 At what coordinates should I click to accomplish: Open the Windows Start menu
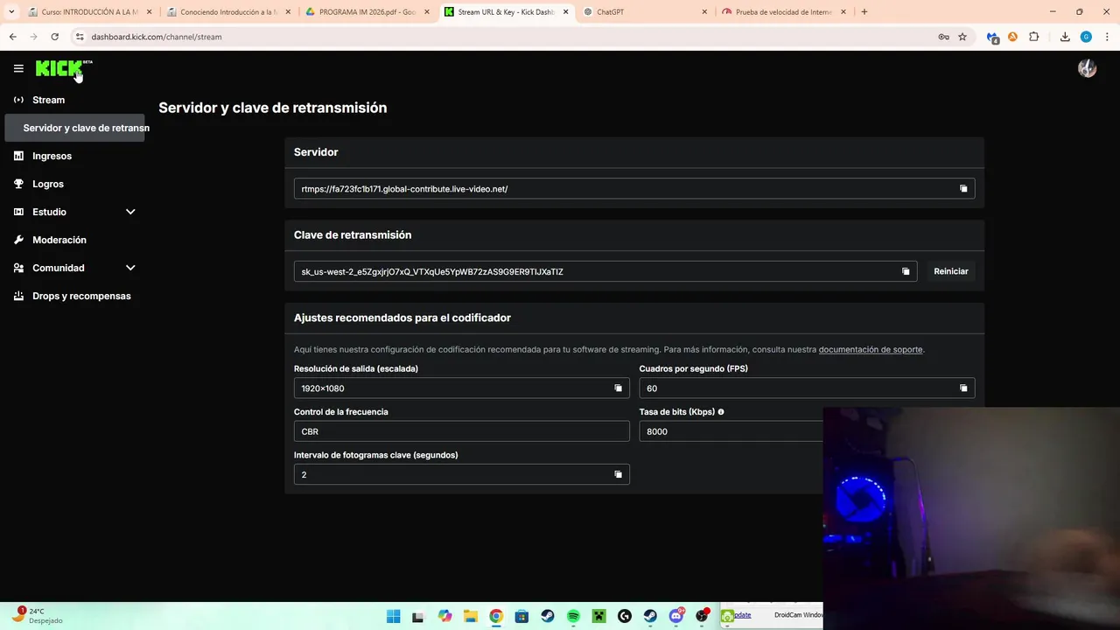point(393,616)
